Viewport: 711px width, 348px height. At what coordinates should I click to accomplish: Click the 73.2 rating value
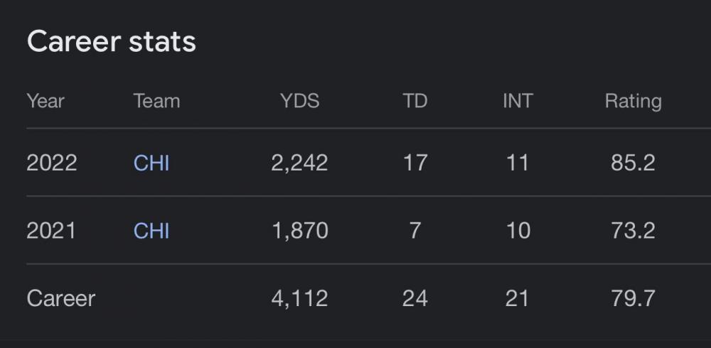[x=633, y=231]
